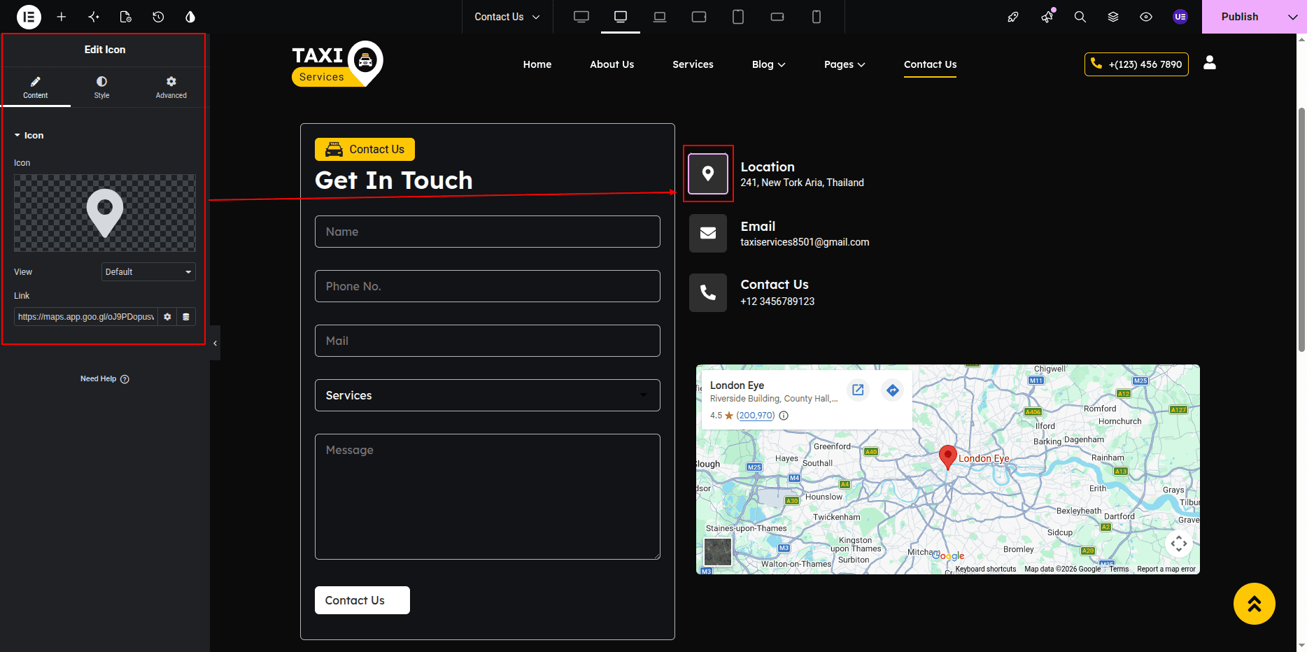Screen dimensions: 1307x652
Task: Select the Content tab
Action: [36, 87]
